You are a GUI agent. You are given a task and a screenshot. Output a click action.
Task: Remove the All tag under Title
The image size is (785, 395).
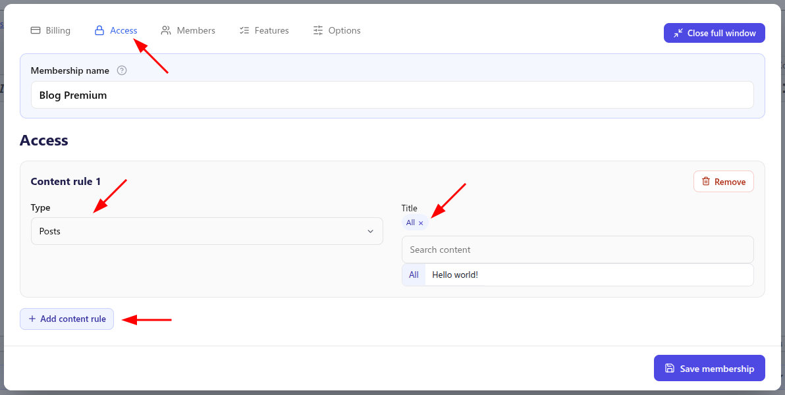click(x=421, y=223)
